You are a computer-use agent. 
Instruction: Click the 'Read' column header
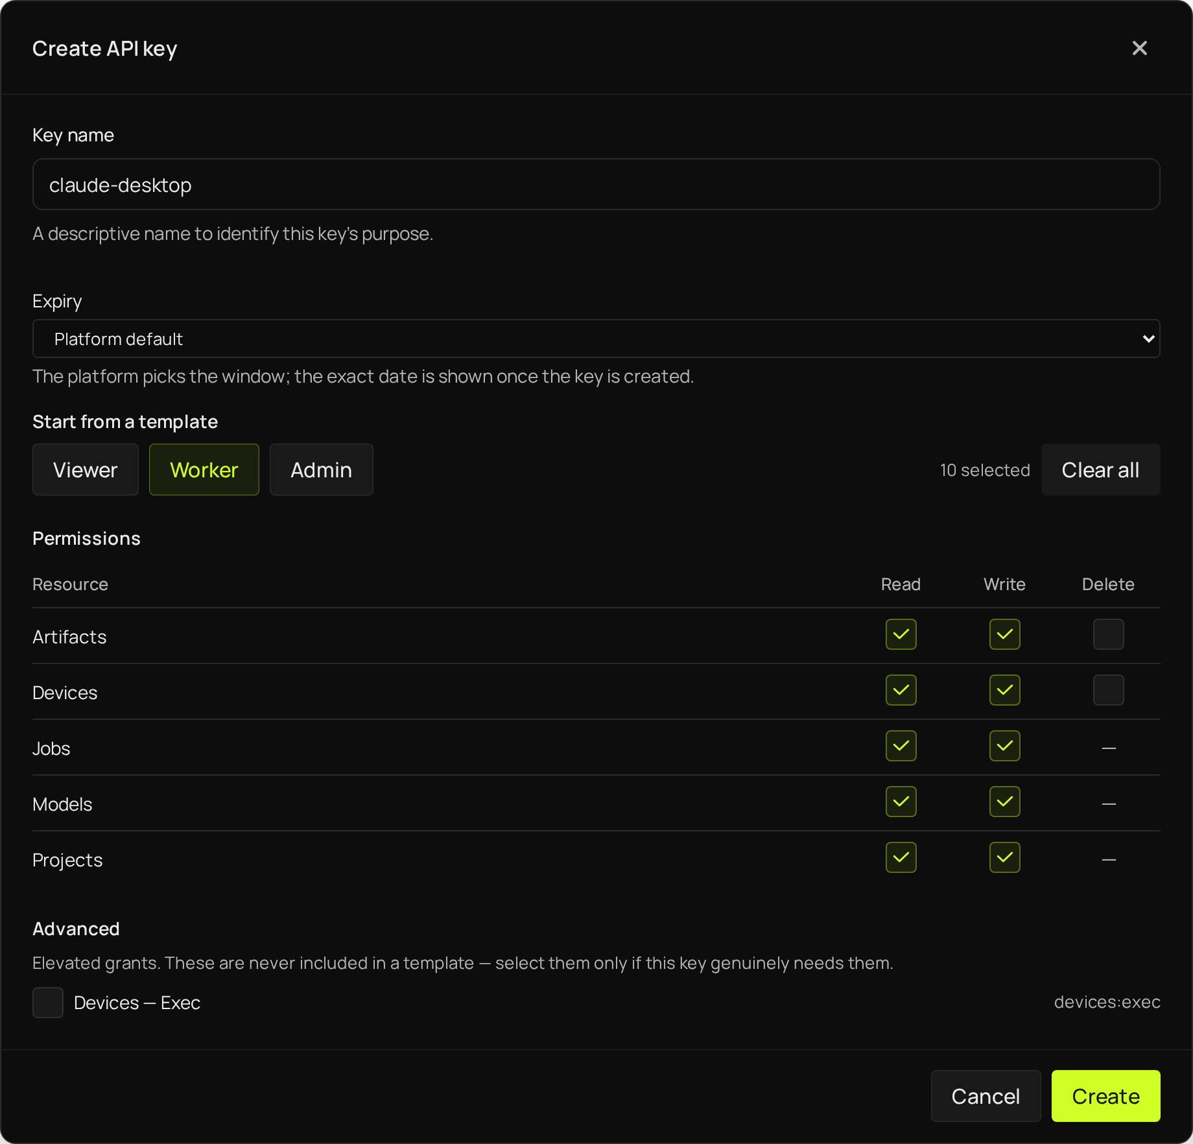pyautogui.click(x=901, y=584)
